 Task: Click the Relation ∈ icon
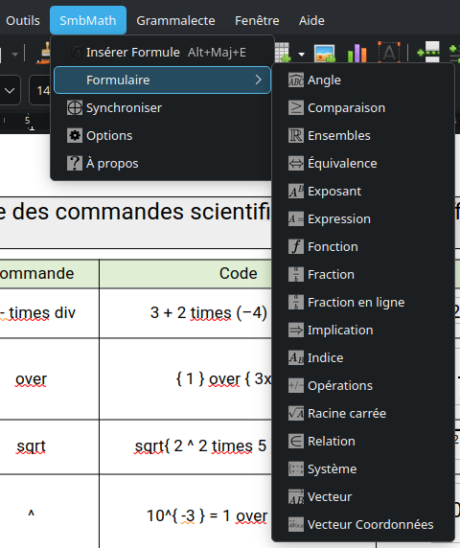coord(296,441)
